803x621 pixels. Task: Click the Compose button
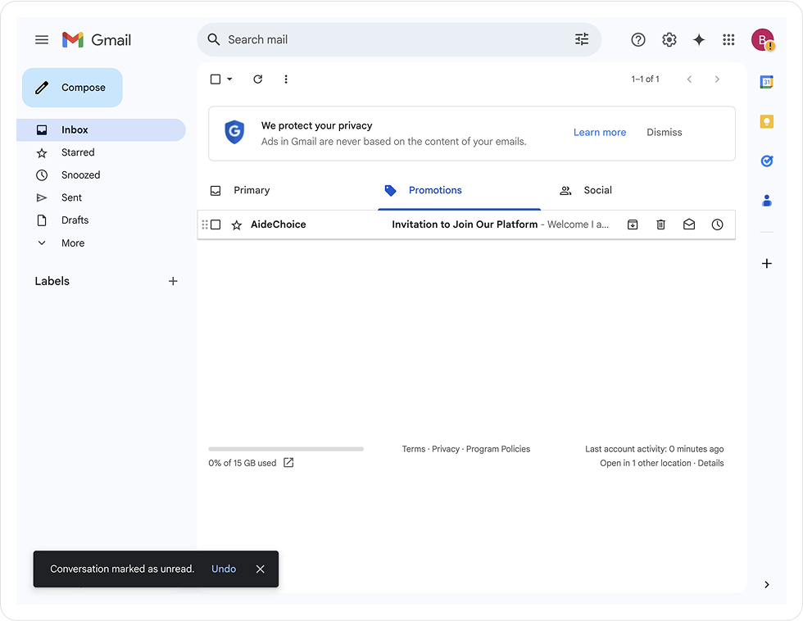72,88
